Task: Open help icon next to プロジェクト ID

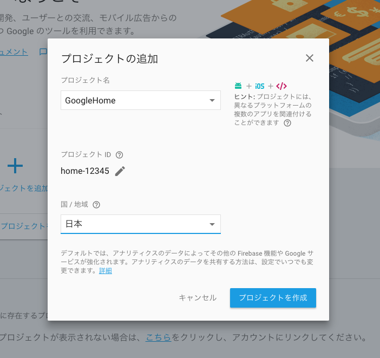Action: click(120, 155)
